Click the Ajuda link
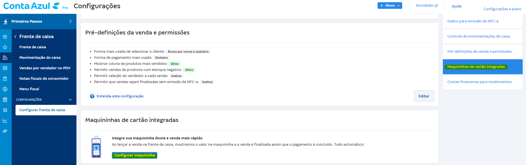526x165 pixels. click(x=456, y=6)
